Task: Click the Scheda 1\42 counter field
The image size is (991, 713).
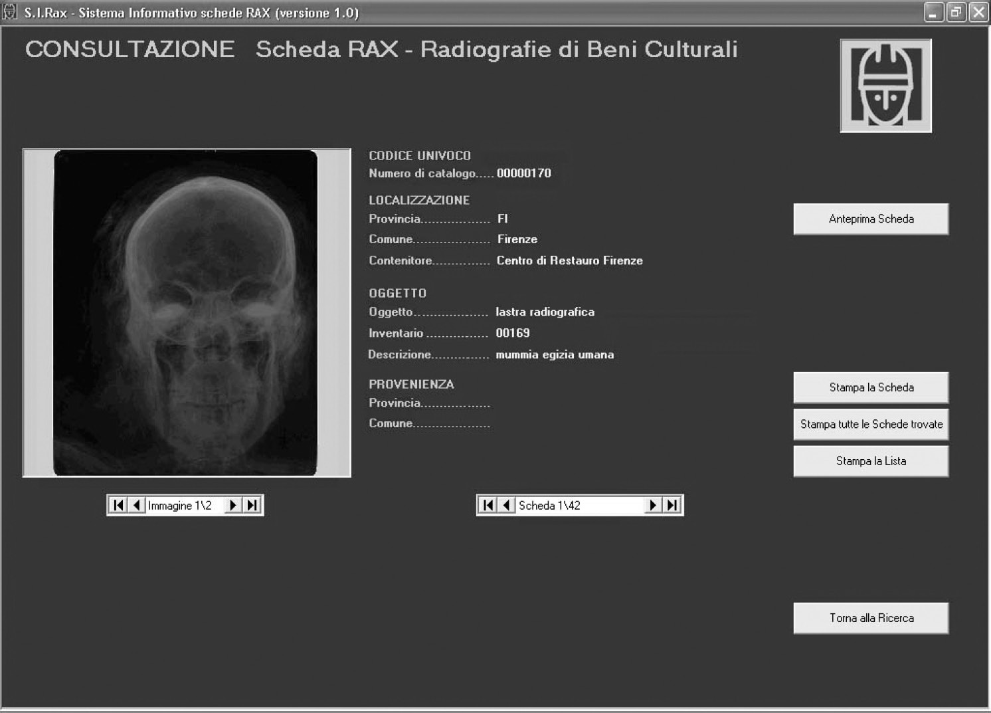Action: 579,506
